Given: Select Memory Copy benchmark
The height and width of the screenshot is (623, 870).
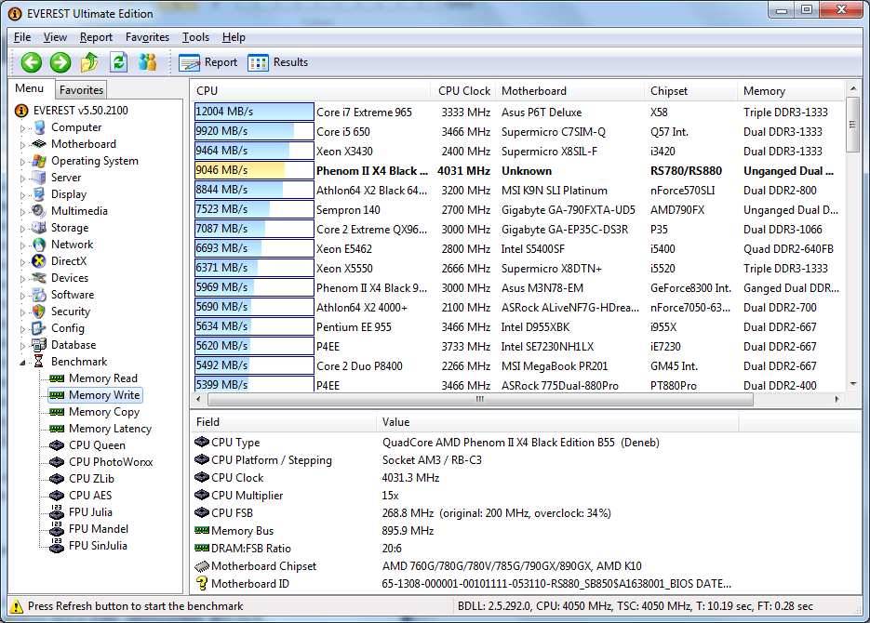Looking at the screenshot, I should coord(104,412).
